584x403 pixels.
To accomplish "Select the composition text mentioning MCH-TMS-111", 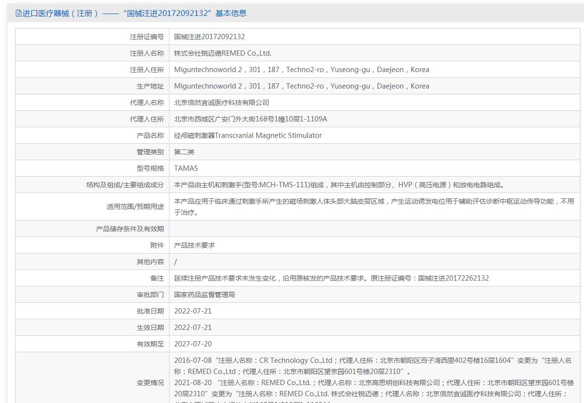I will coord(341,185).
